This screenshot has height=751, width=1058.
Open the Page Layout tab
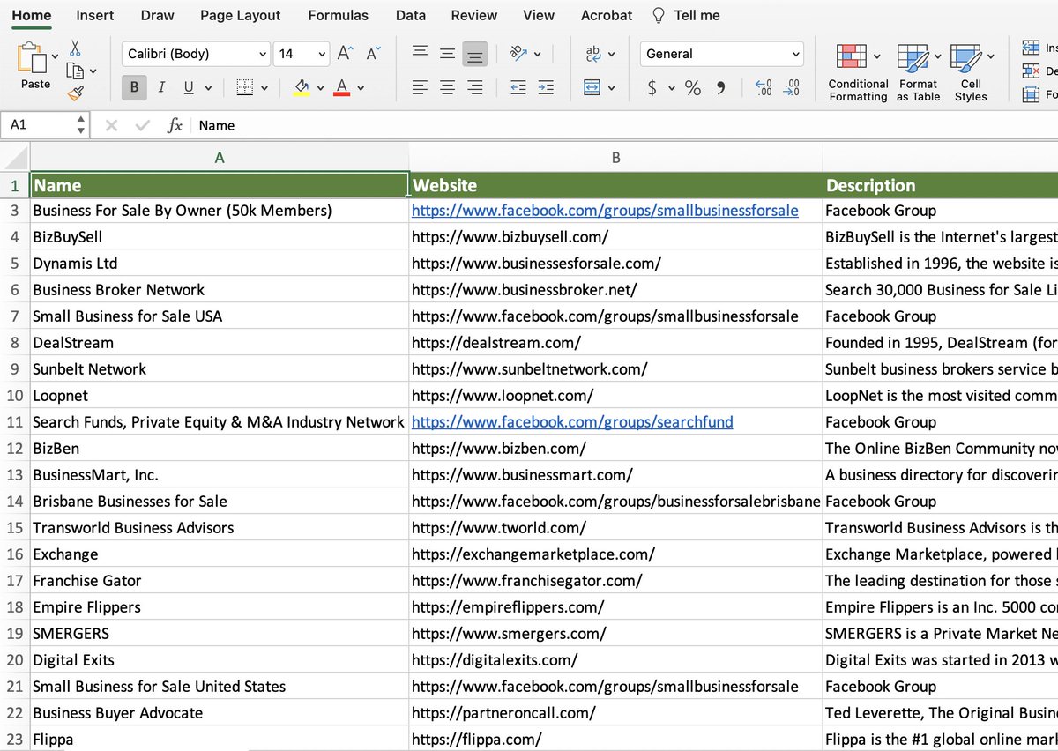[240, 15]
